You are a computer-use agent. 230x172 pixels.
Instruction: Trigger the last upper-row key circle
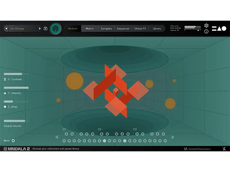pos(163,134)
